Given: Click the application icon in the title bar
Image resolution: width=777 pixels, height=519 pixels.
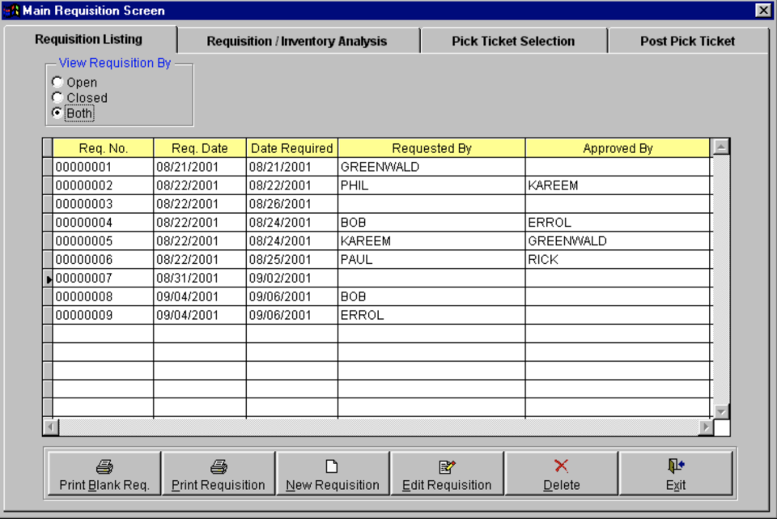Looking at the screenshot, I should point(11,10).
